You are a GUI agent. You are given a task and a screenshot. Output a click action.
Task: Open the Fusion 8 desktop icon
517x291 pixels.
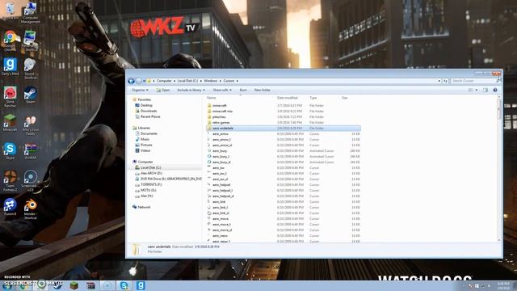coord(10,207)
